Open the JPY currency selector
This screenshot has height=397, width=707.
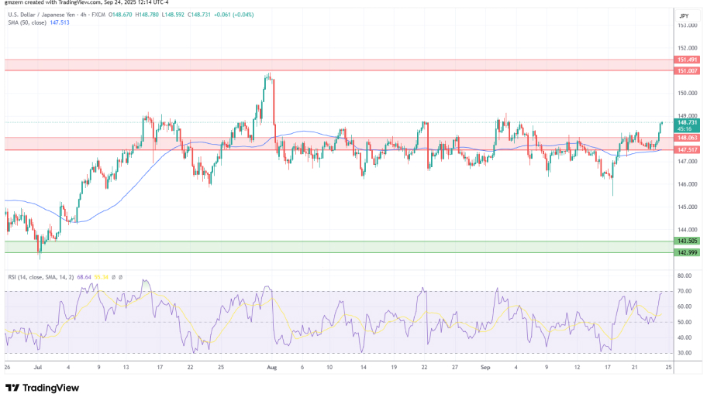pos(684,15)
